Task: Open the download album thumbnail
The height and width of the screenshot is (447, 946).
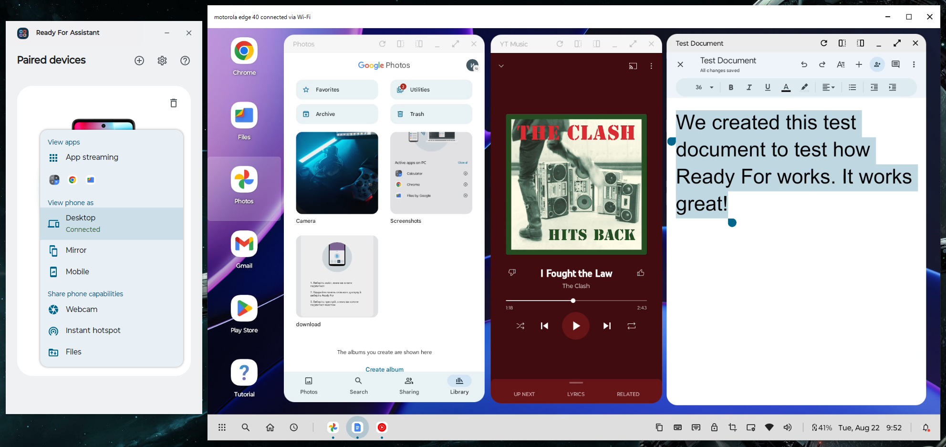Action: click(337, 276)
